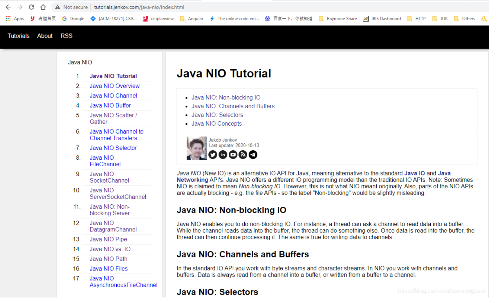This screenshot has height=303, width=500.
Task: Open Java NIO AsynchronousFileChannel sidebar link
Action: (124, 282)
